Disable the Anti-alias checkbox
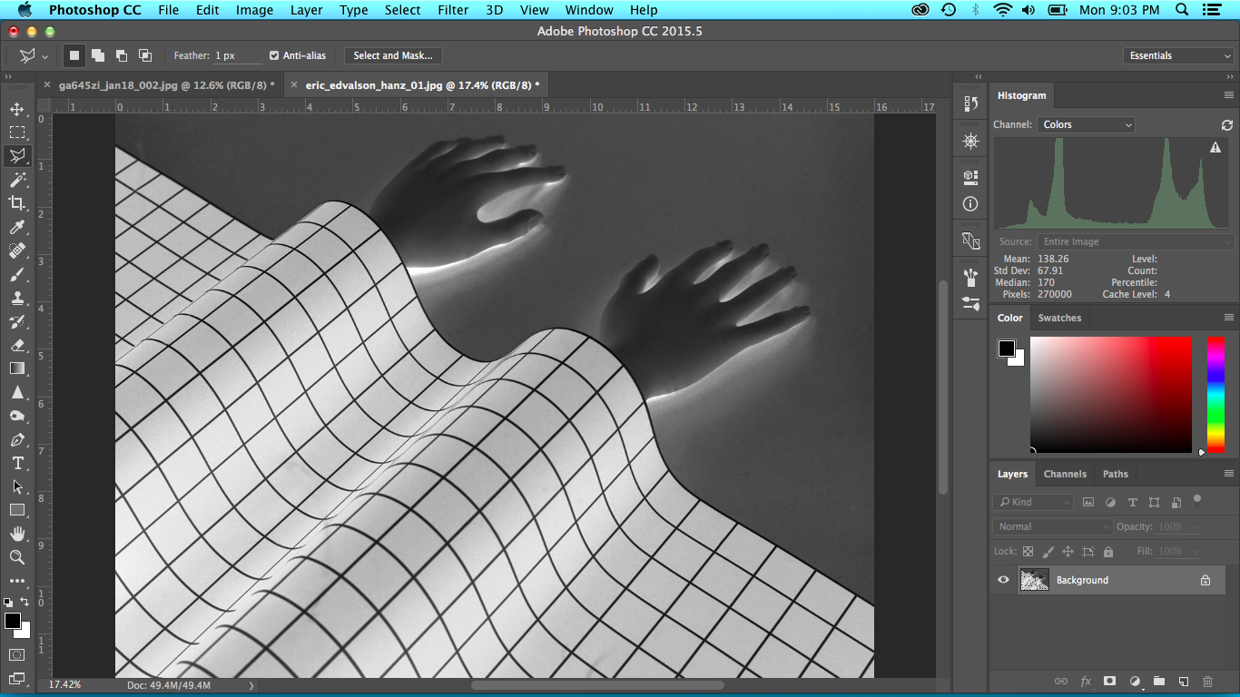The height and width of the screenshot is (697, 1240). pos(274,55)
